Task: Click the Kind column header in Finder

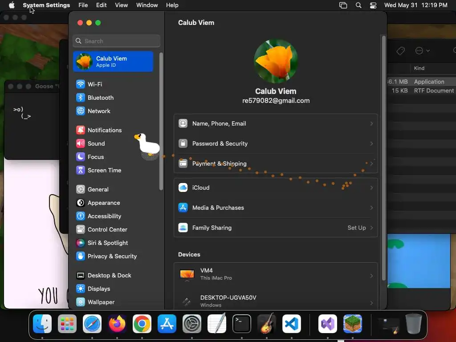Action: [419, 68]
